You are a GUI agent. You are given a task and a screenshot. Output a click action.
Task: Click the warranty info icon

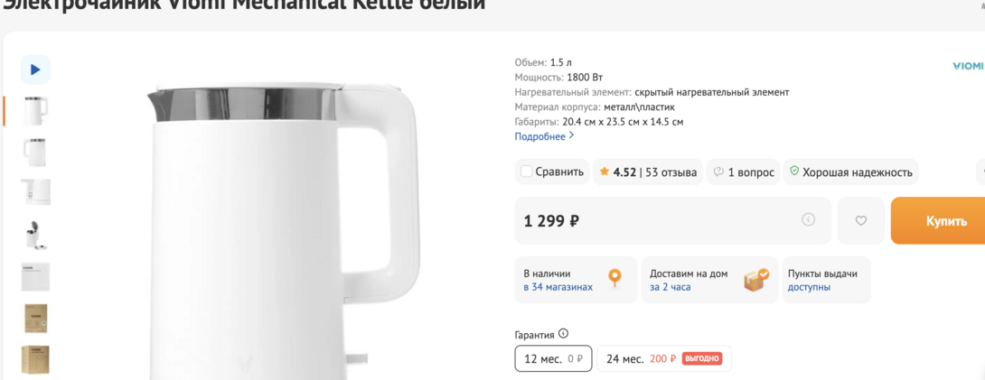pyautogui.click(x=564, y=334)
